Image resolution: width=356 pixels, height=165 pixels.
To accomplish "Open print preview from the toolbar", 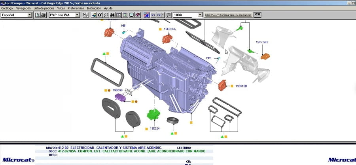I will coord(37,15).
